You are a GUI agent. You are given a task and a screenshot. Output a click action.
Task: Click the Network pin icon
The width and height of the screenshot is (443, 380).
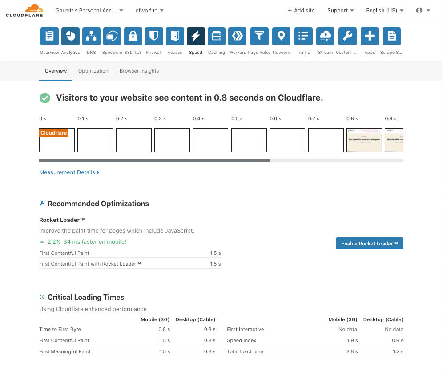(281, 36)
